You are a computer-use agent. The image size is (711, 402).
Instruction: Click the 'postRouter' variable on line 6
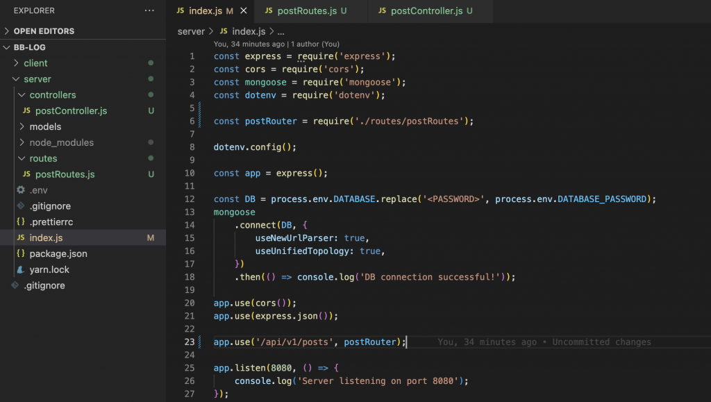[x=271, y=121]
